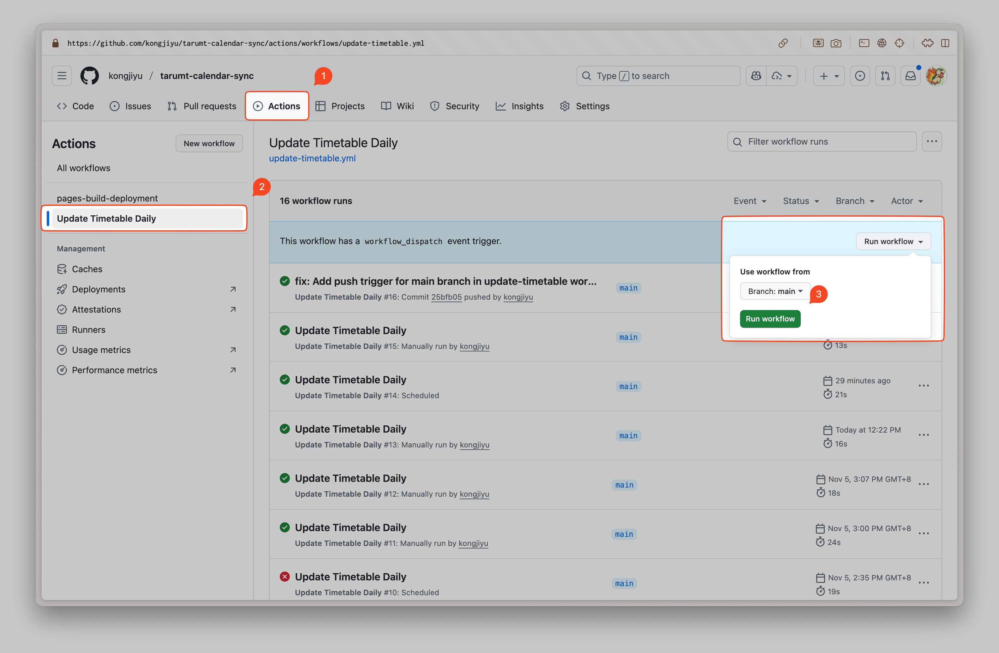Click the user avatar in the header
The height and width of the screenshot is (653, 999).
coord(936,76)
